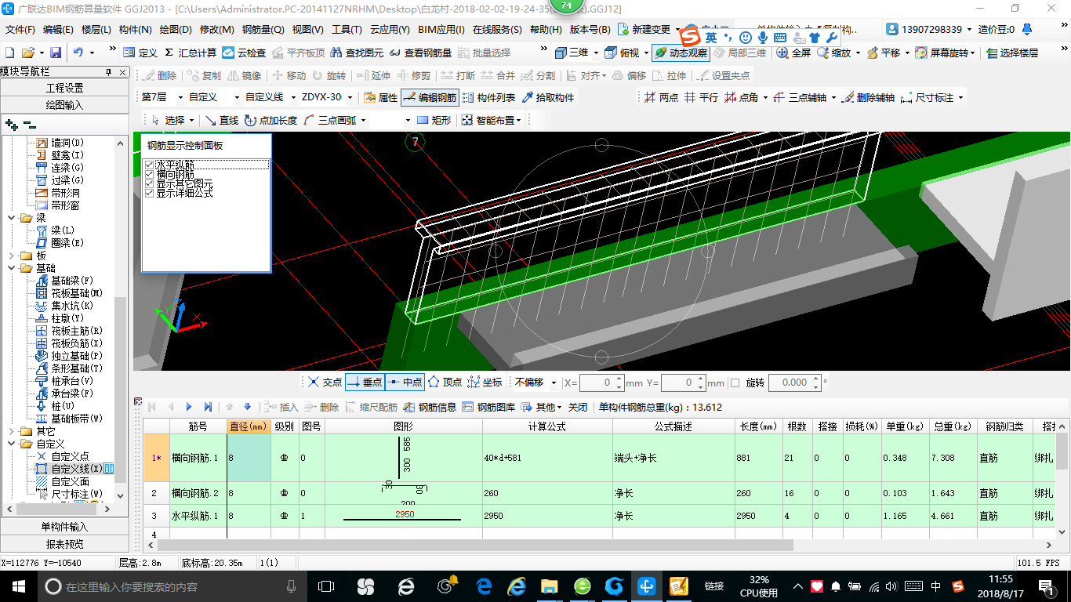Enable the 旋转 rotate checkbox
This screenshot has width=1071, height=602.
[735, 383]
